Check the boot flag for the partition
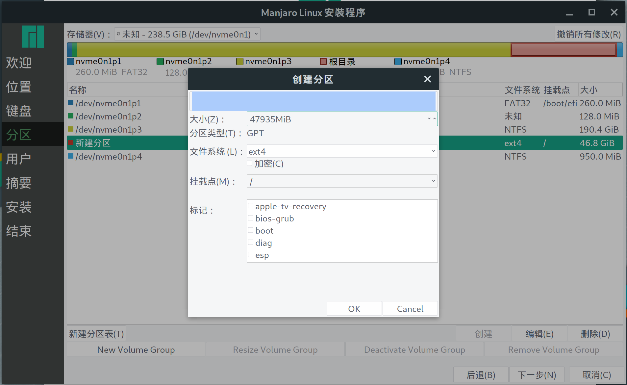 [251, 230]
